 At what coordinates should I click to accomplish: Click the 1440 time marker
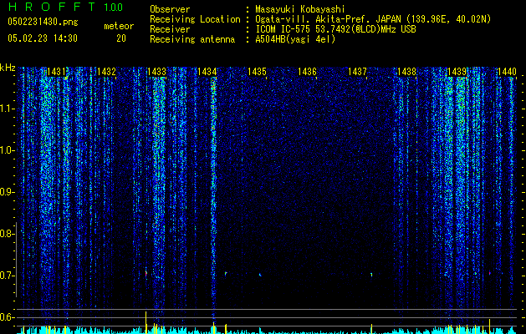pyautogui.click(x=507, y=72)
